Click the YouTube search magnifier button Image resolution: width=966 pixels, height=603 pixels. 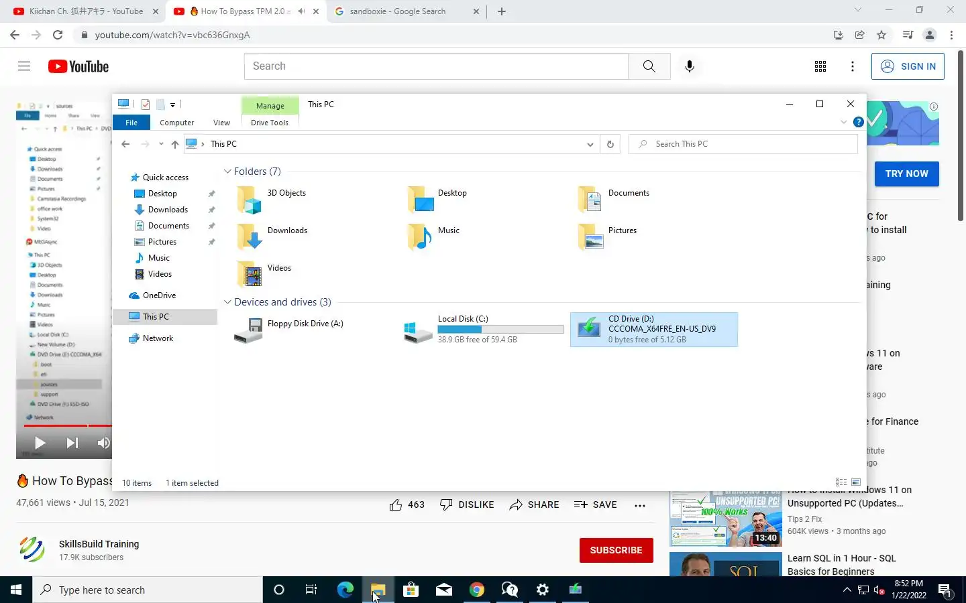click(649, 66)
